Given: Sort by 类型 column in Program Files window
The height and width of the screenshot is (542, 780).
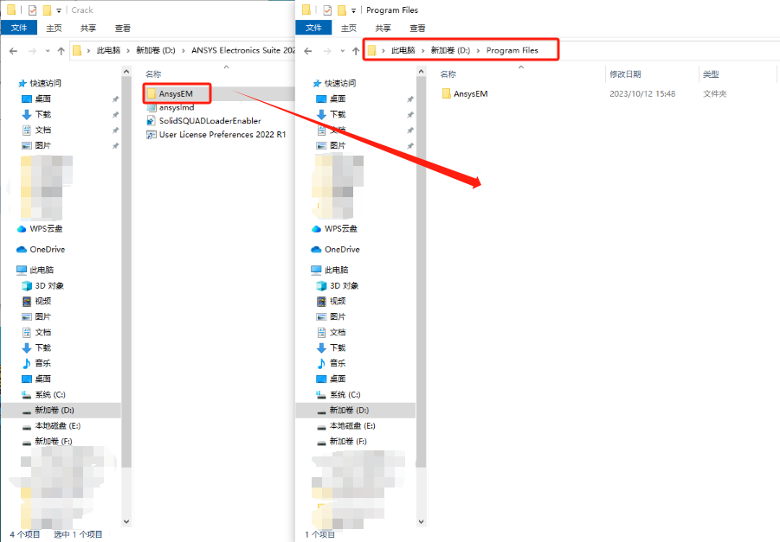Looking at the screenshot, I should pos(711,74).
